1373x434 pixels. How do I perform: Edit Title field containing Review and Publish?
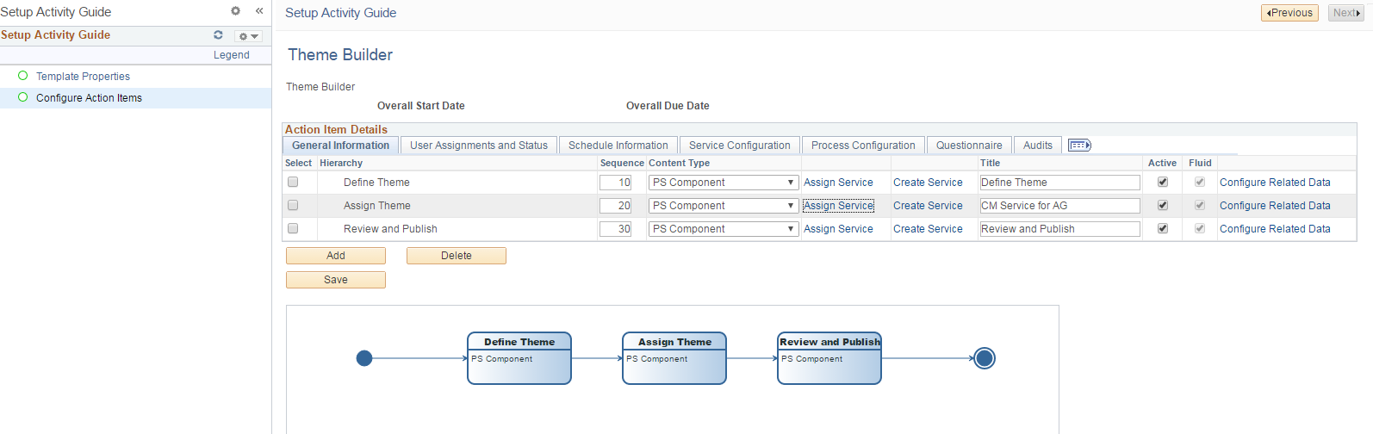pos(1059,229)
